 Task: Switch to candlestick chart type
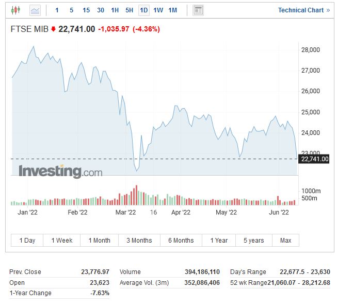(x=15, y=10)
